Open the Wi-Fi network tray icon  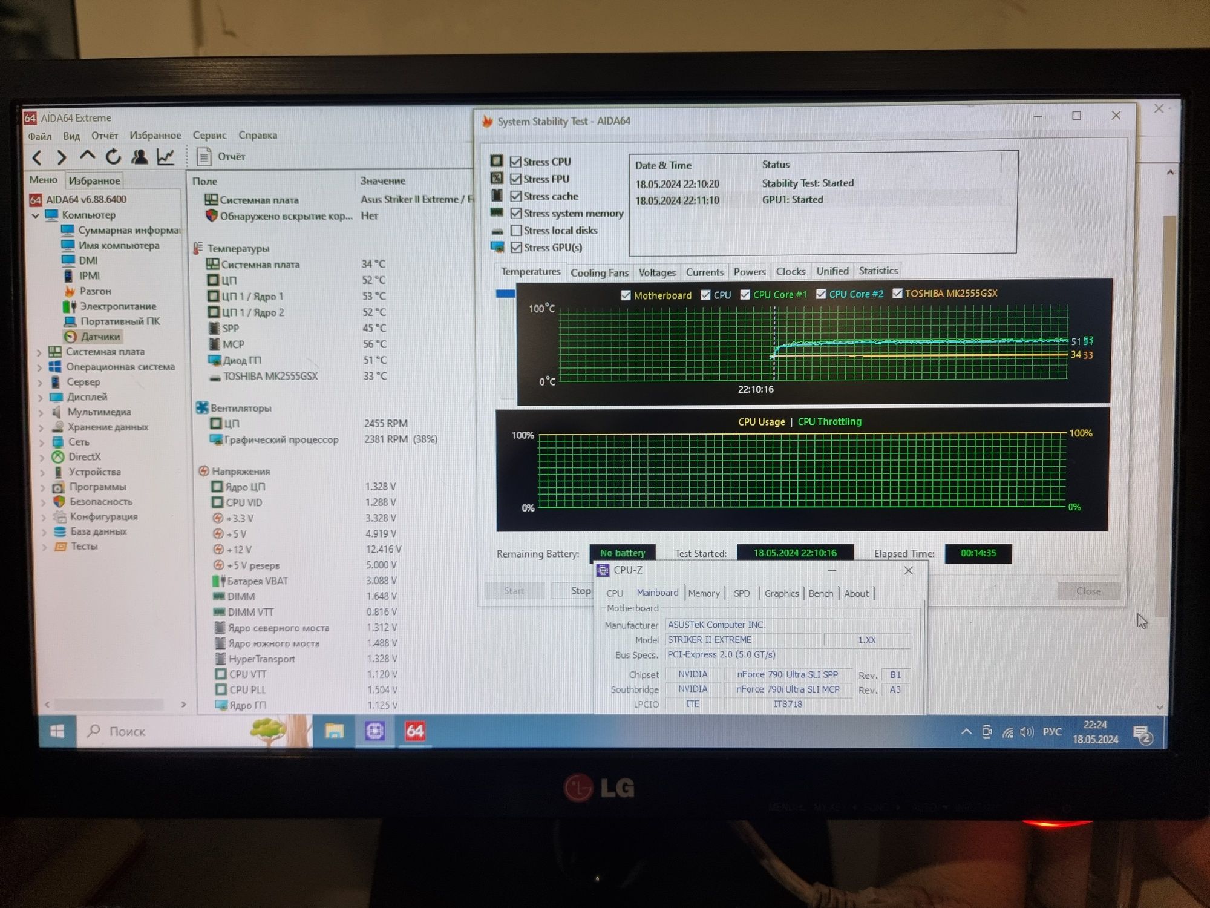tap(1007, 733)
